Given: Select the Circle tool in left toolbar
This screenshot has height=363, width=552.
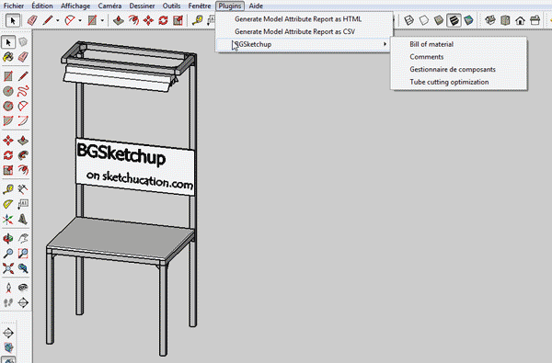Looking at the screenshot, I should [7, 91].
